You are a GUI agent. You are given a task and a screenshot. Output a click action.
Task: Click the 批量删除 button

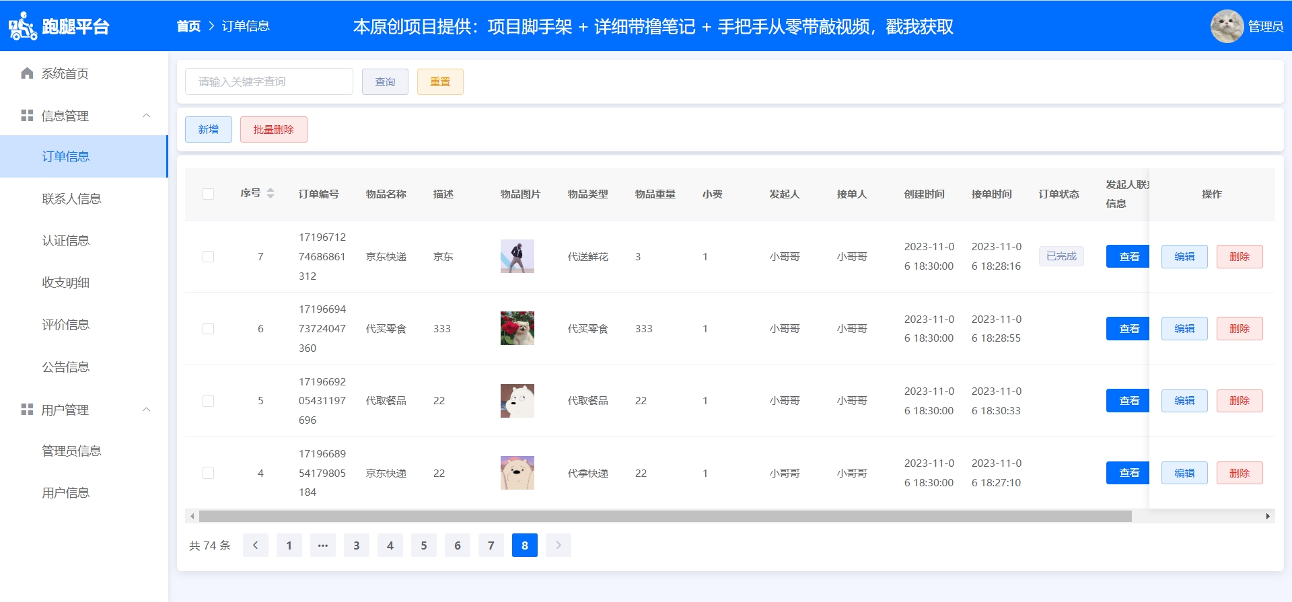coord(273,130)
